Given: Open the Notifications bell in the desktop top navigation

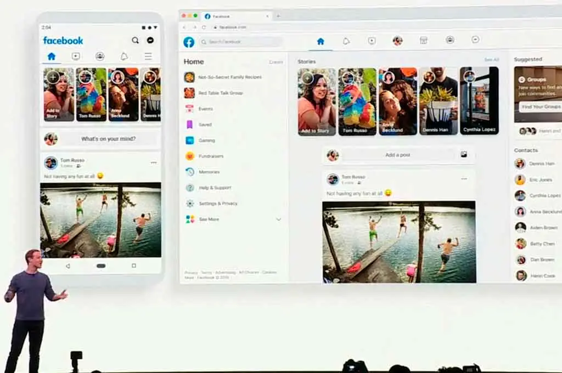Looking at the screenshot, I should click(346, 41).
